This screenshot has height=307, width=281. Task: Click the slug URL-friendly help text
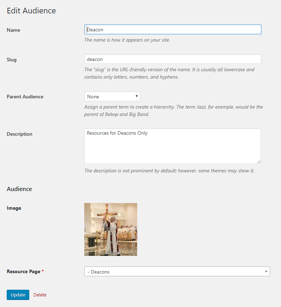coord(169,73)
